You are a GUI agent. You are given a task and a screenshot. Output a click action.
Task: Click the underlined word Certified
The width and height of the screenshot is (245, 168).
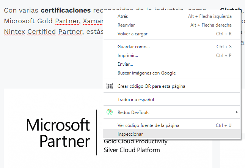point(42,32)
